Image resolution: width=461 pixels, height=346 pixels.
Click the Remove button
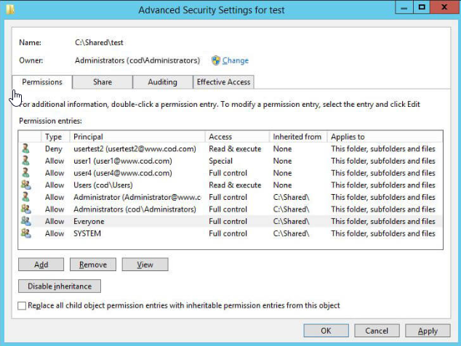[93, 265]
